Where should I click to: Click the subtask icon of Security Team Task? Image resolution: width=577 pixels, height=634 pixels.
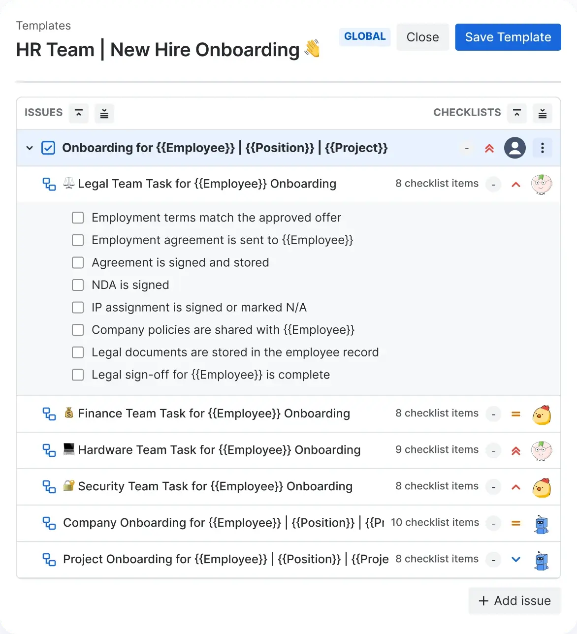pos(49,487)
